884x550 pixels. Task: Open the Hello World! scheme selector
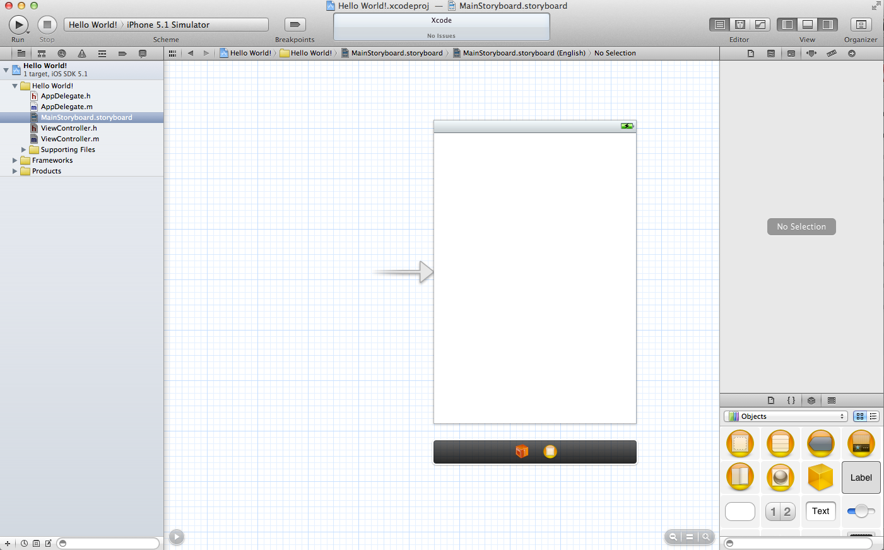(93, 25)
